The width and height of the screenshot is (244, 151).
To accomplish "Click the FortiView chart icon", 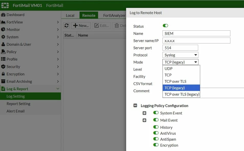I will [x=3, y=22].
